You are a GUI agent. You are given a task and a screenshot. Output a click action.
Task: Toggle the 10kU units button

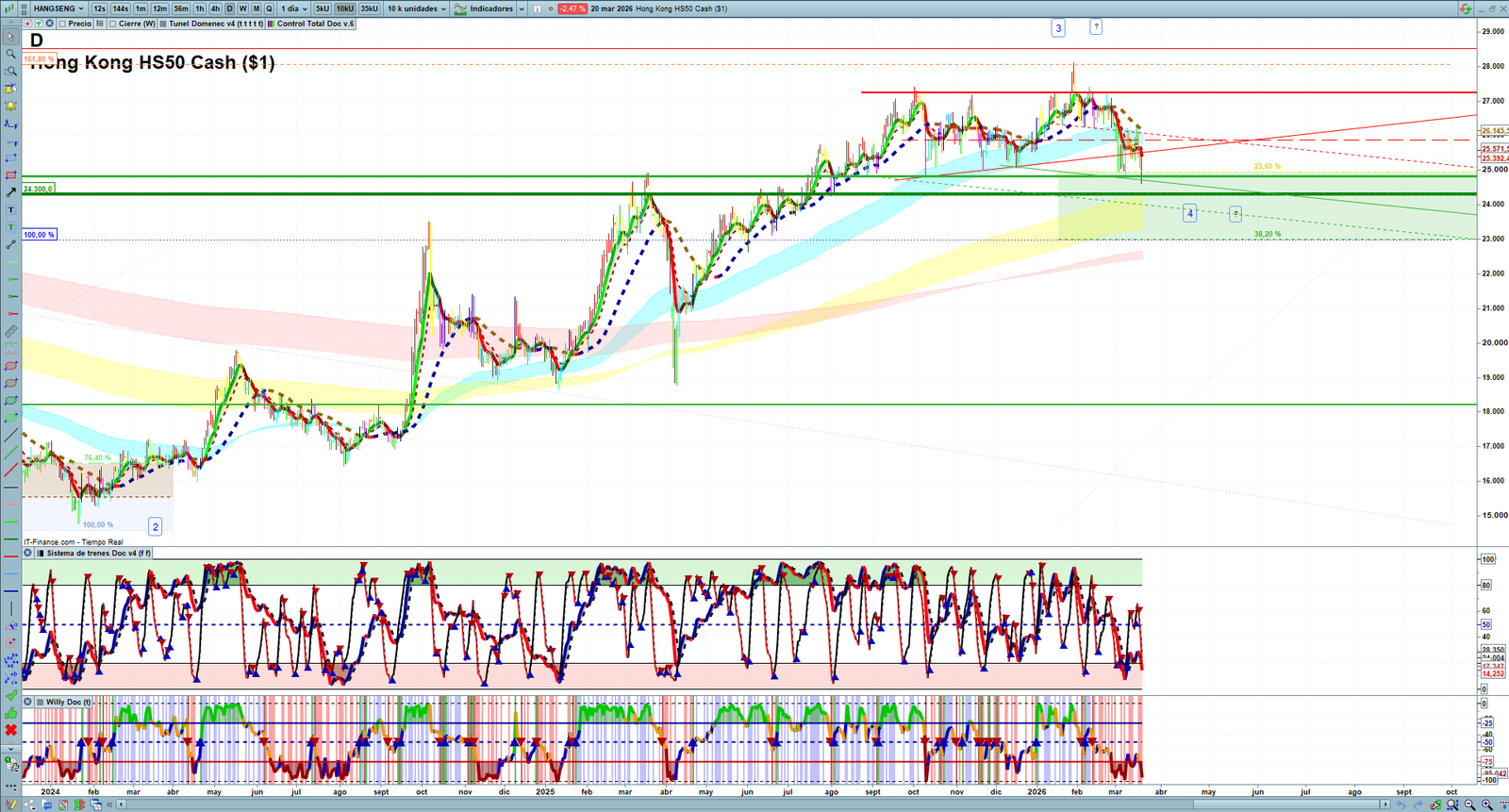click(345, 8)
